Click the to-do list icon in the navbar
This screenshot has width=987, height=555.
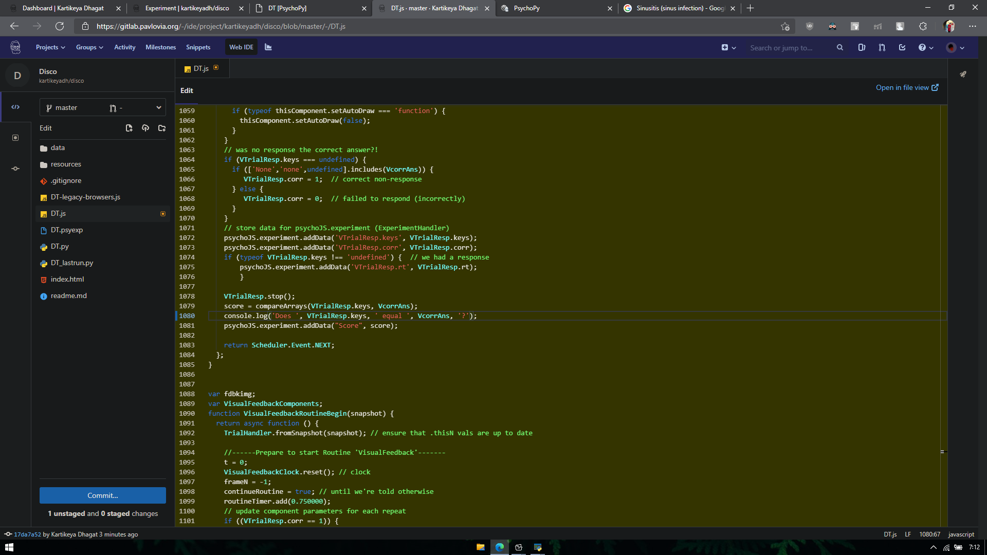902,47
